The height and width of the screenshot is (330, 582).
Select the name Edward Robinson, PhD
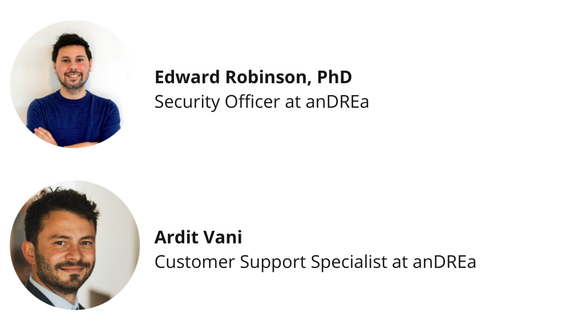coord(253,77)
